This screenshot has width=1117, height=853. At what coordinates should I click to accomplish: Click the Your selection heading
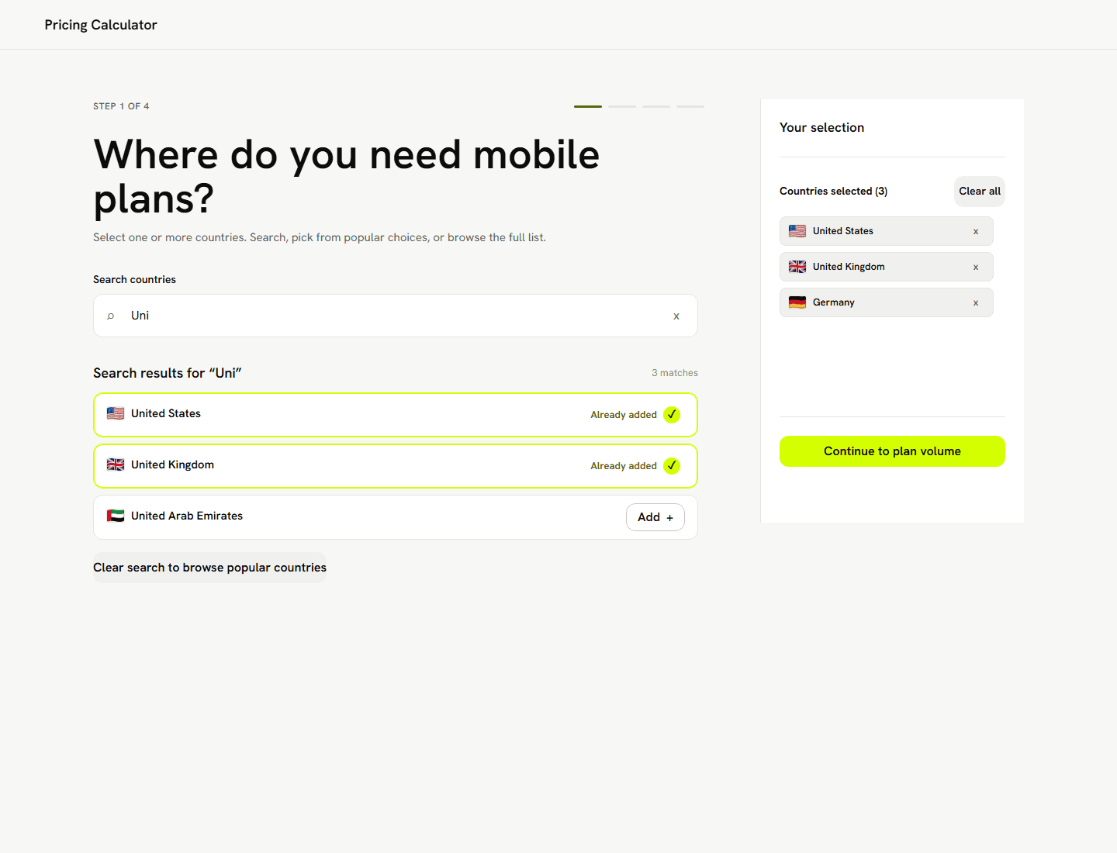[x=821, y=128]
